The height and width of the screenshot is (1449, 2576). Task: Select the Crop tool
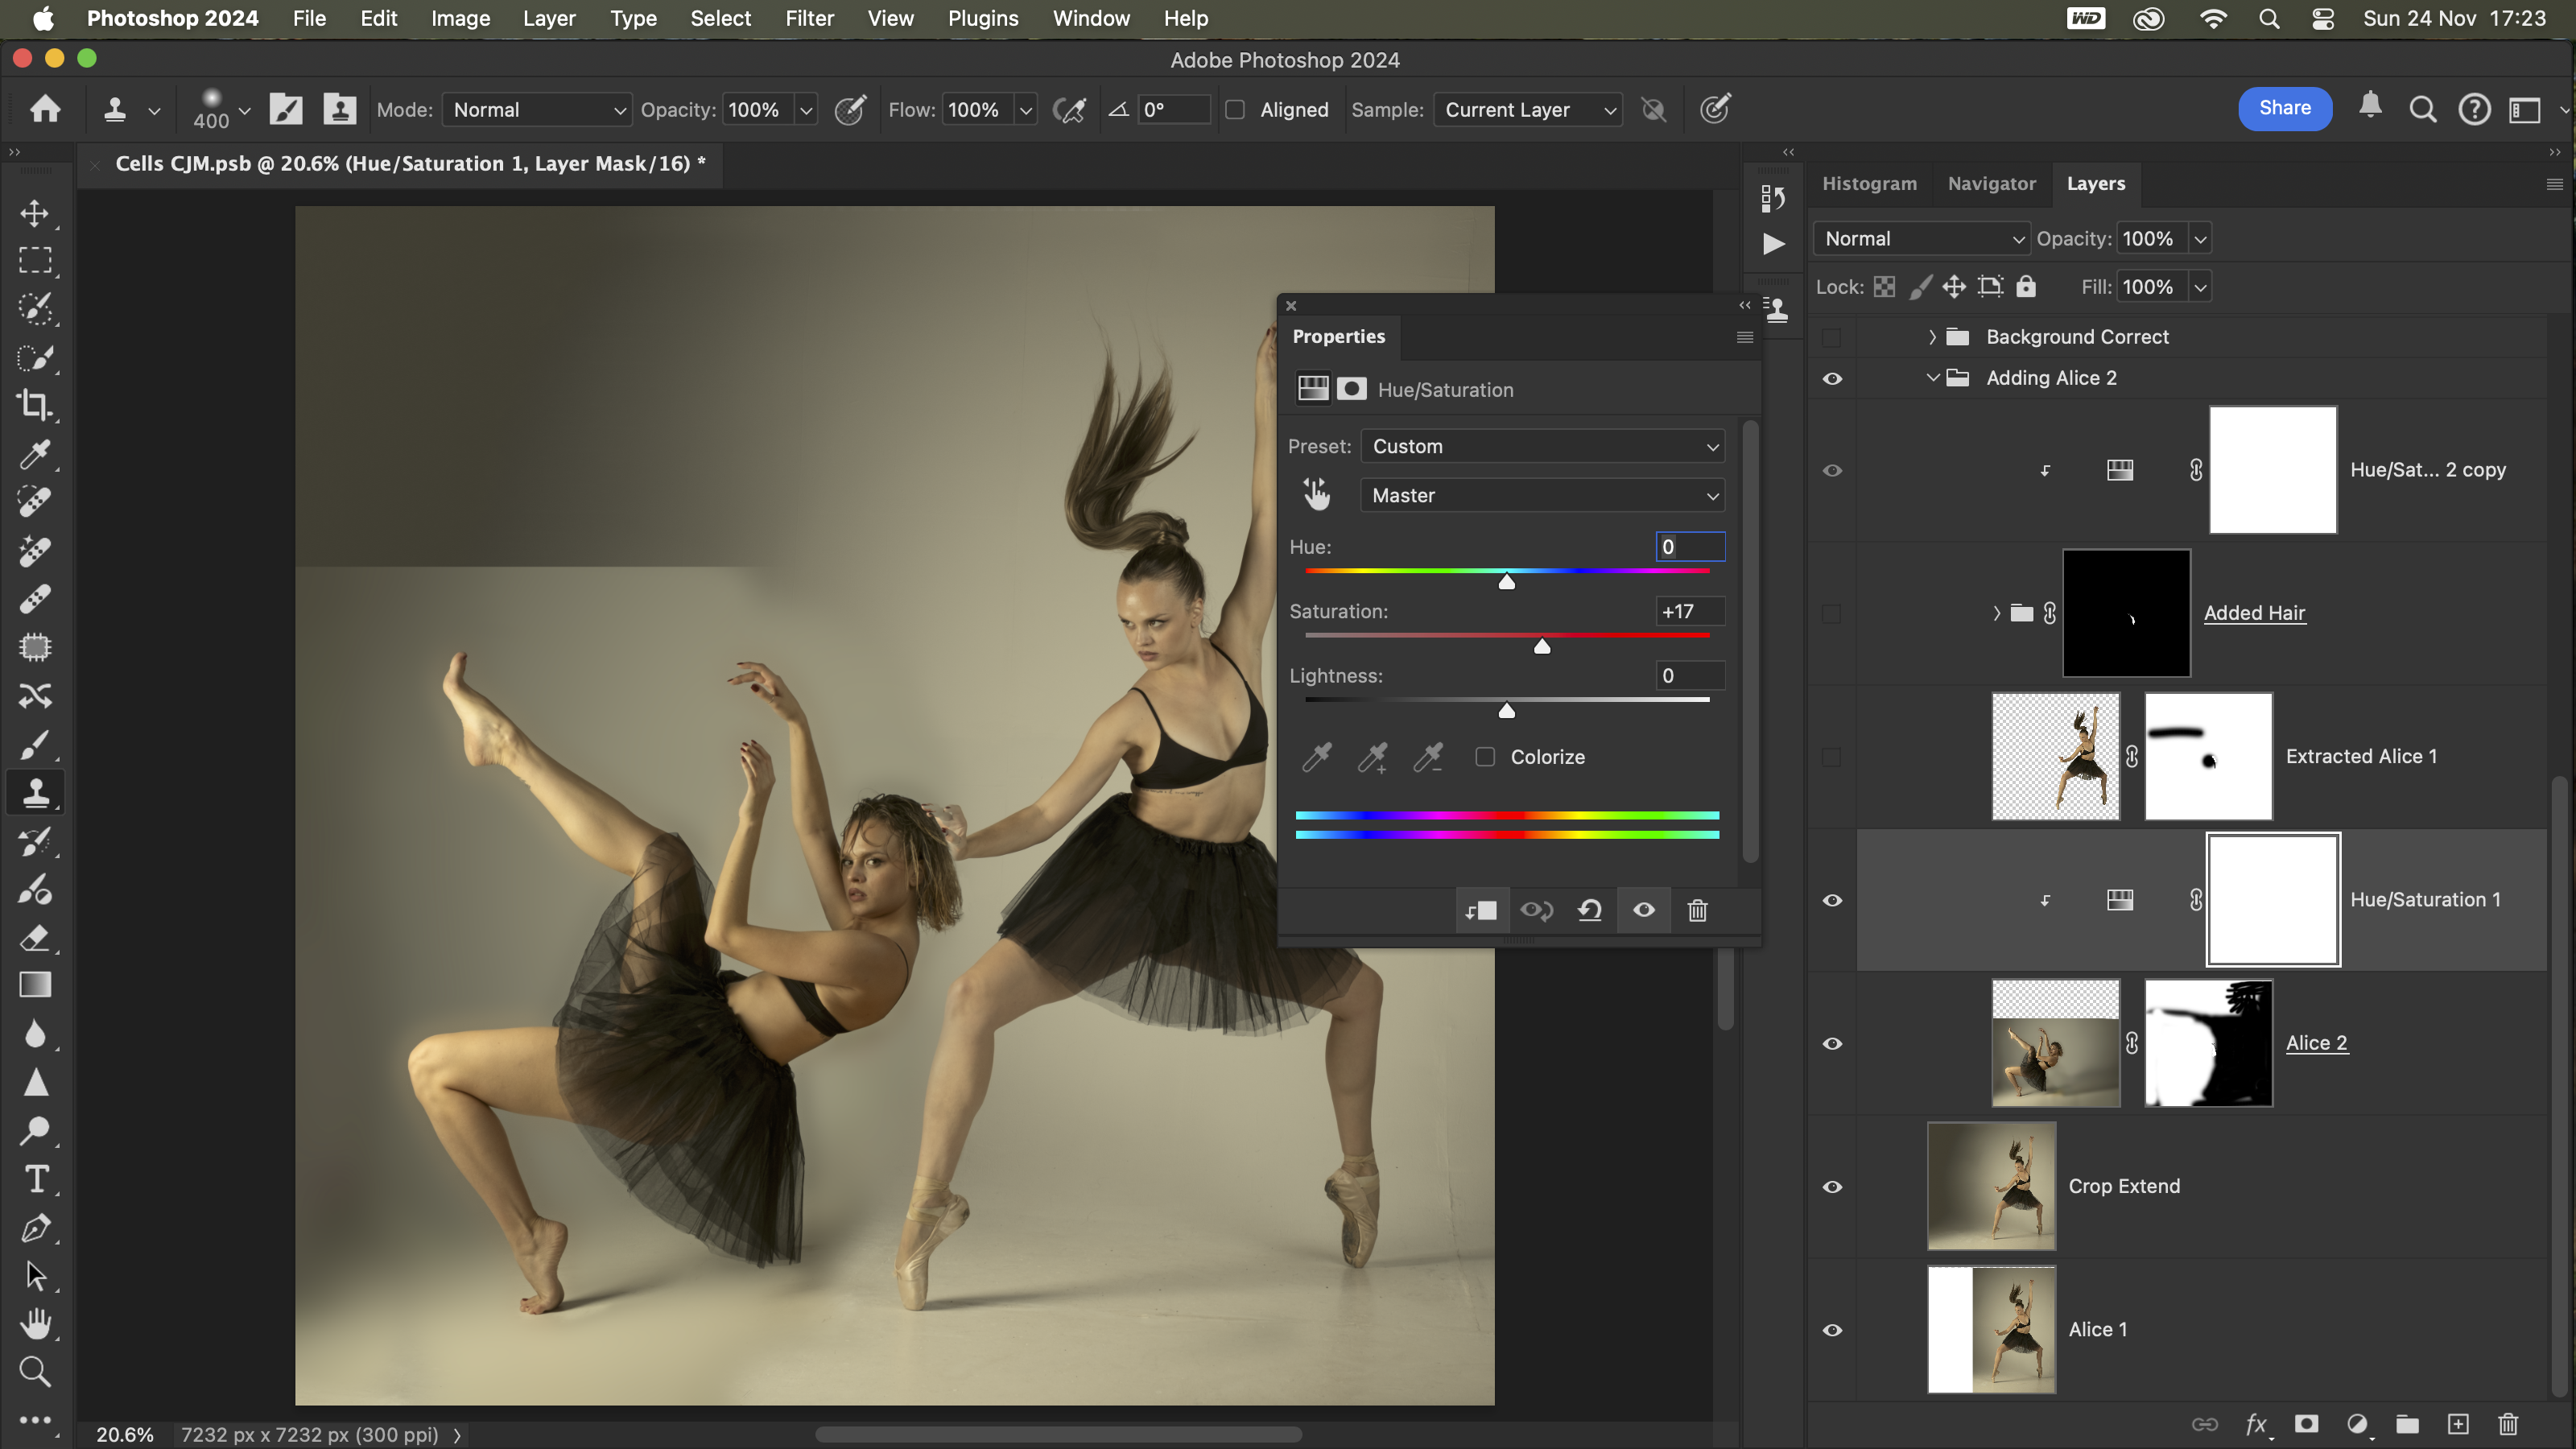35,405
